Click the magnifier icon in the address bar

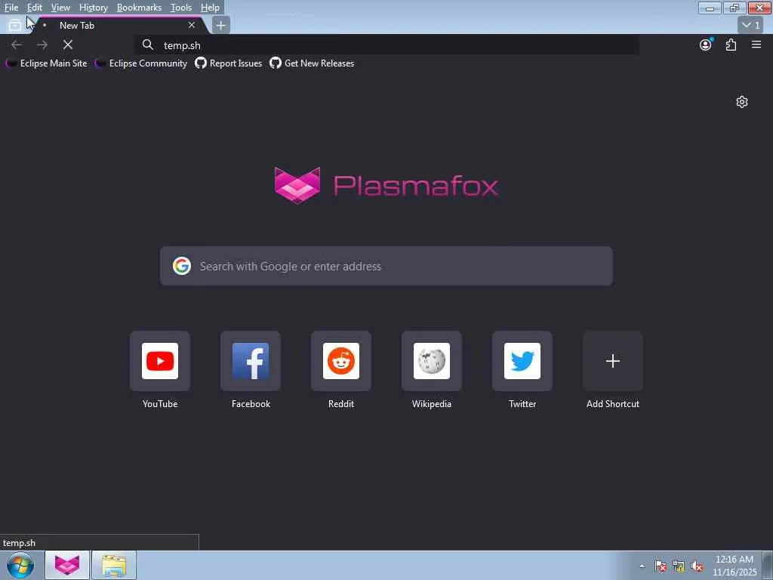(x=147, y=45)
